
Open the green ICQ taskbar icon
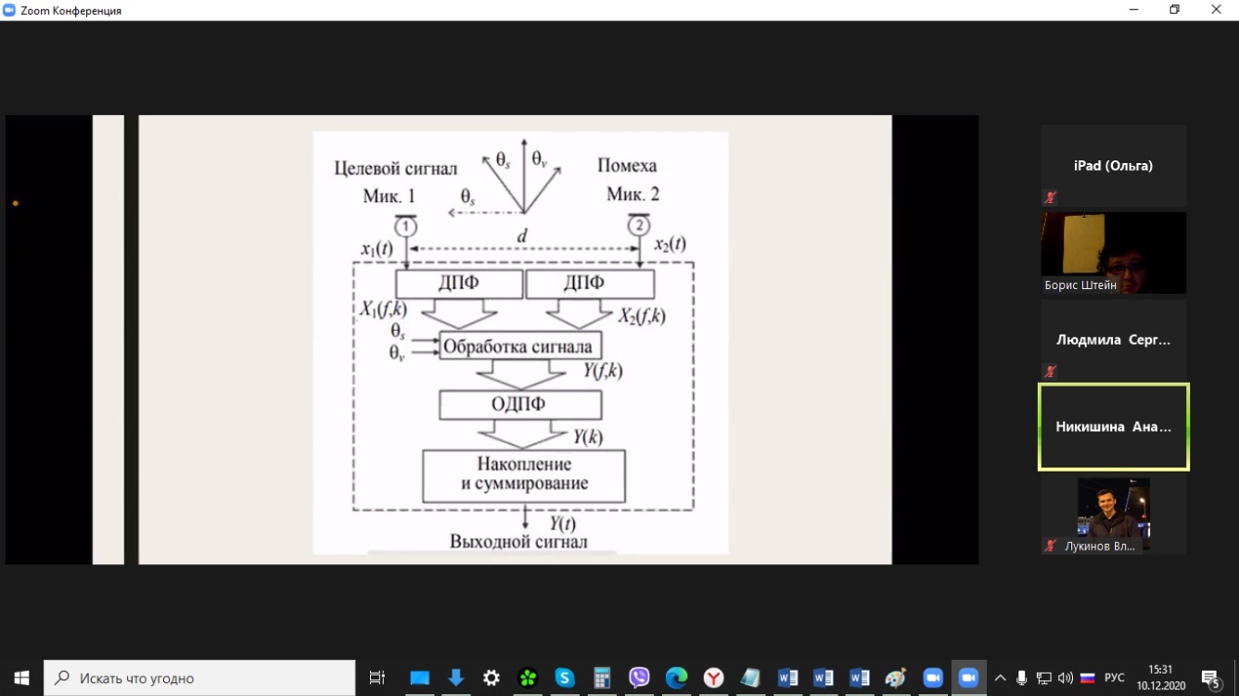click(x=528, y=677)
